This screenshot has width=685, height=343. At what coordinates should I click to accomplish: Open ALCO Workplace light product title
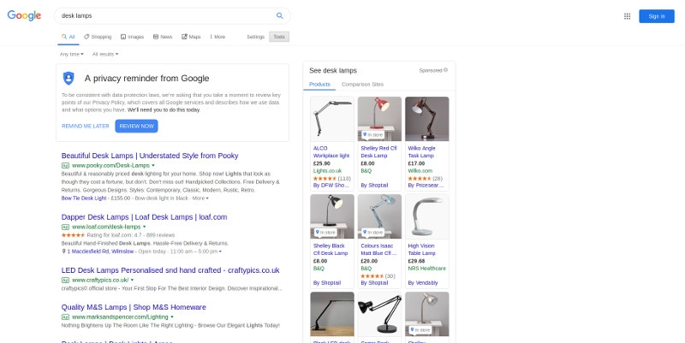[x=331, y=152]
